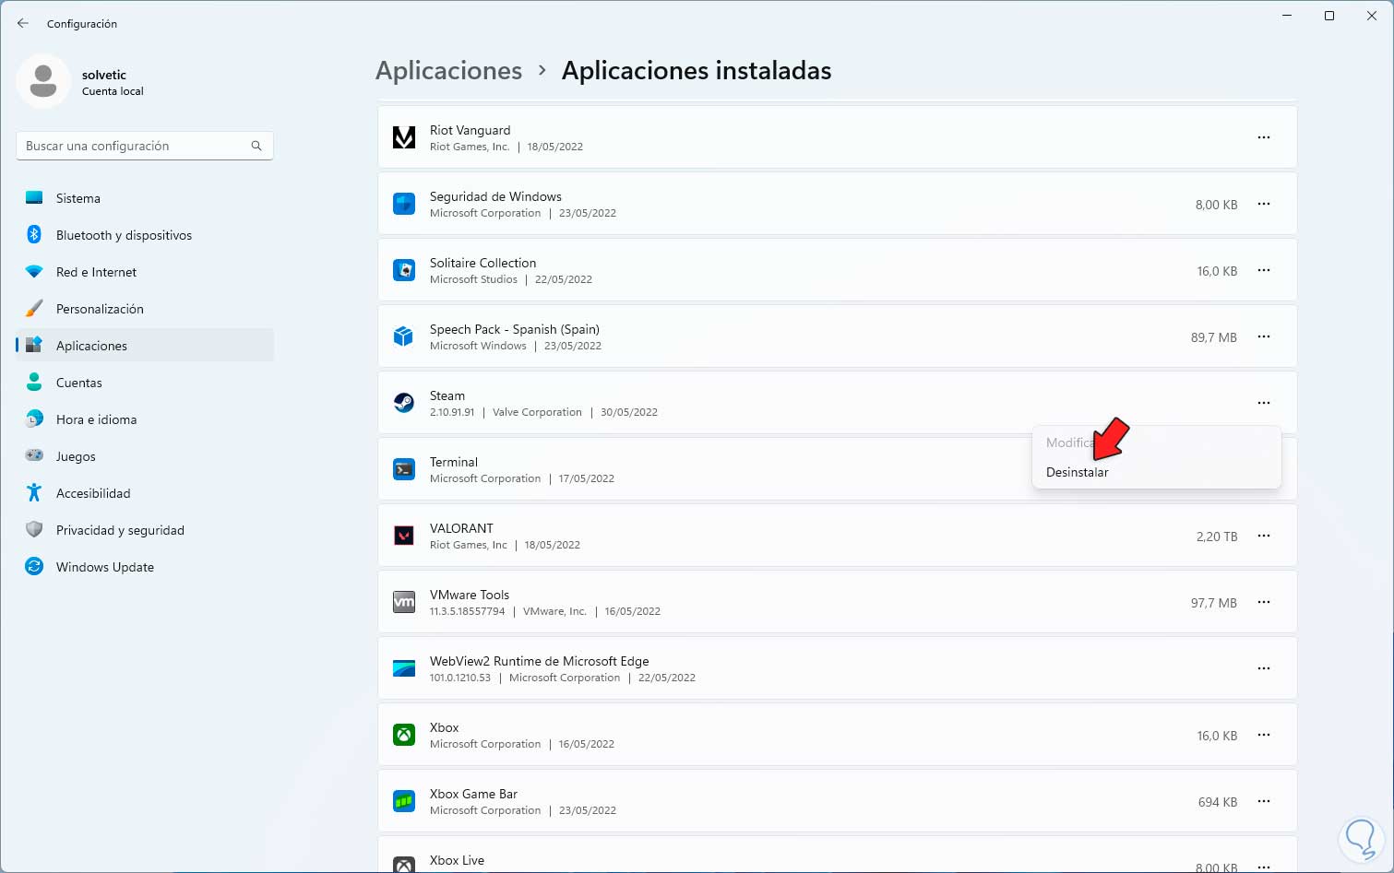Click the Aplicaciones instaladas page heading
The height and width of the screenshot is (873, 1394).
[697, 71]
